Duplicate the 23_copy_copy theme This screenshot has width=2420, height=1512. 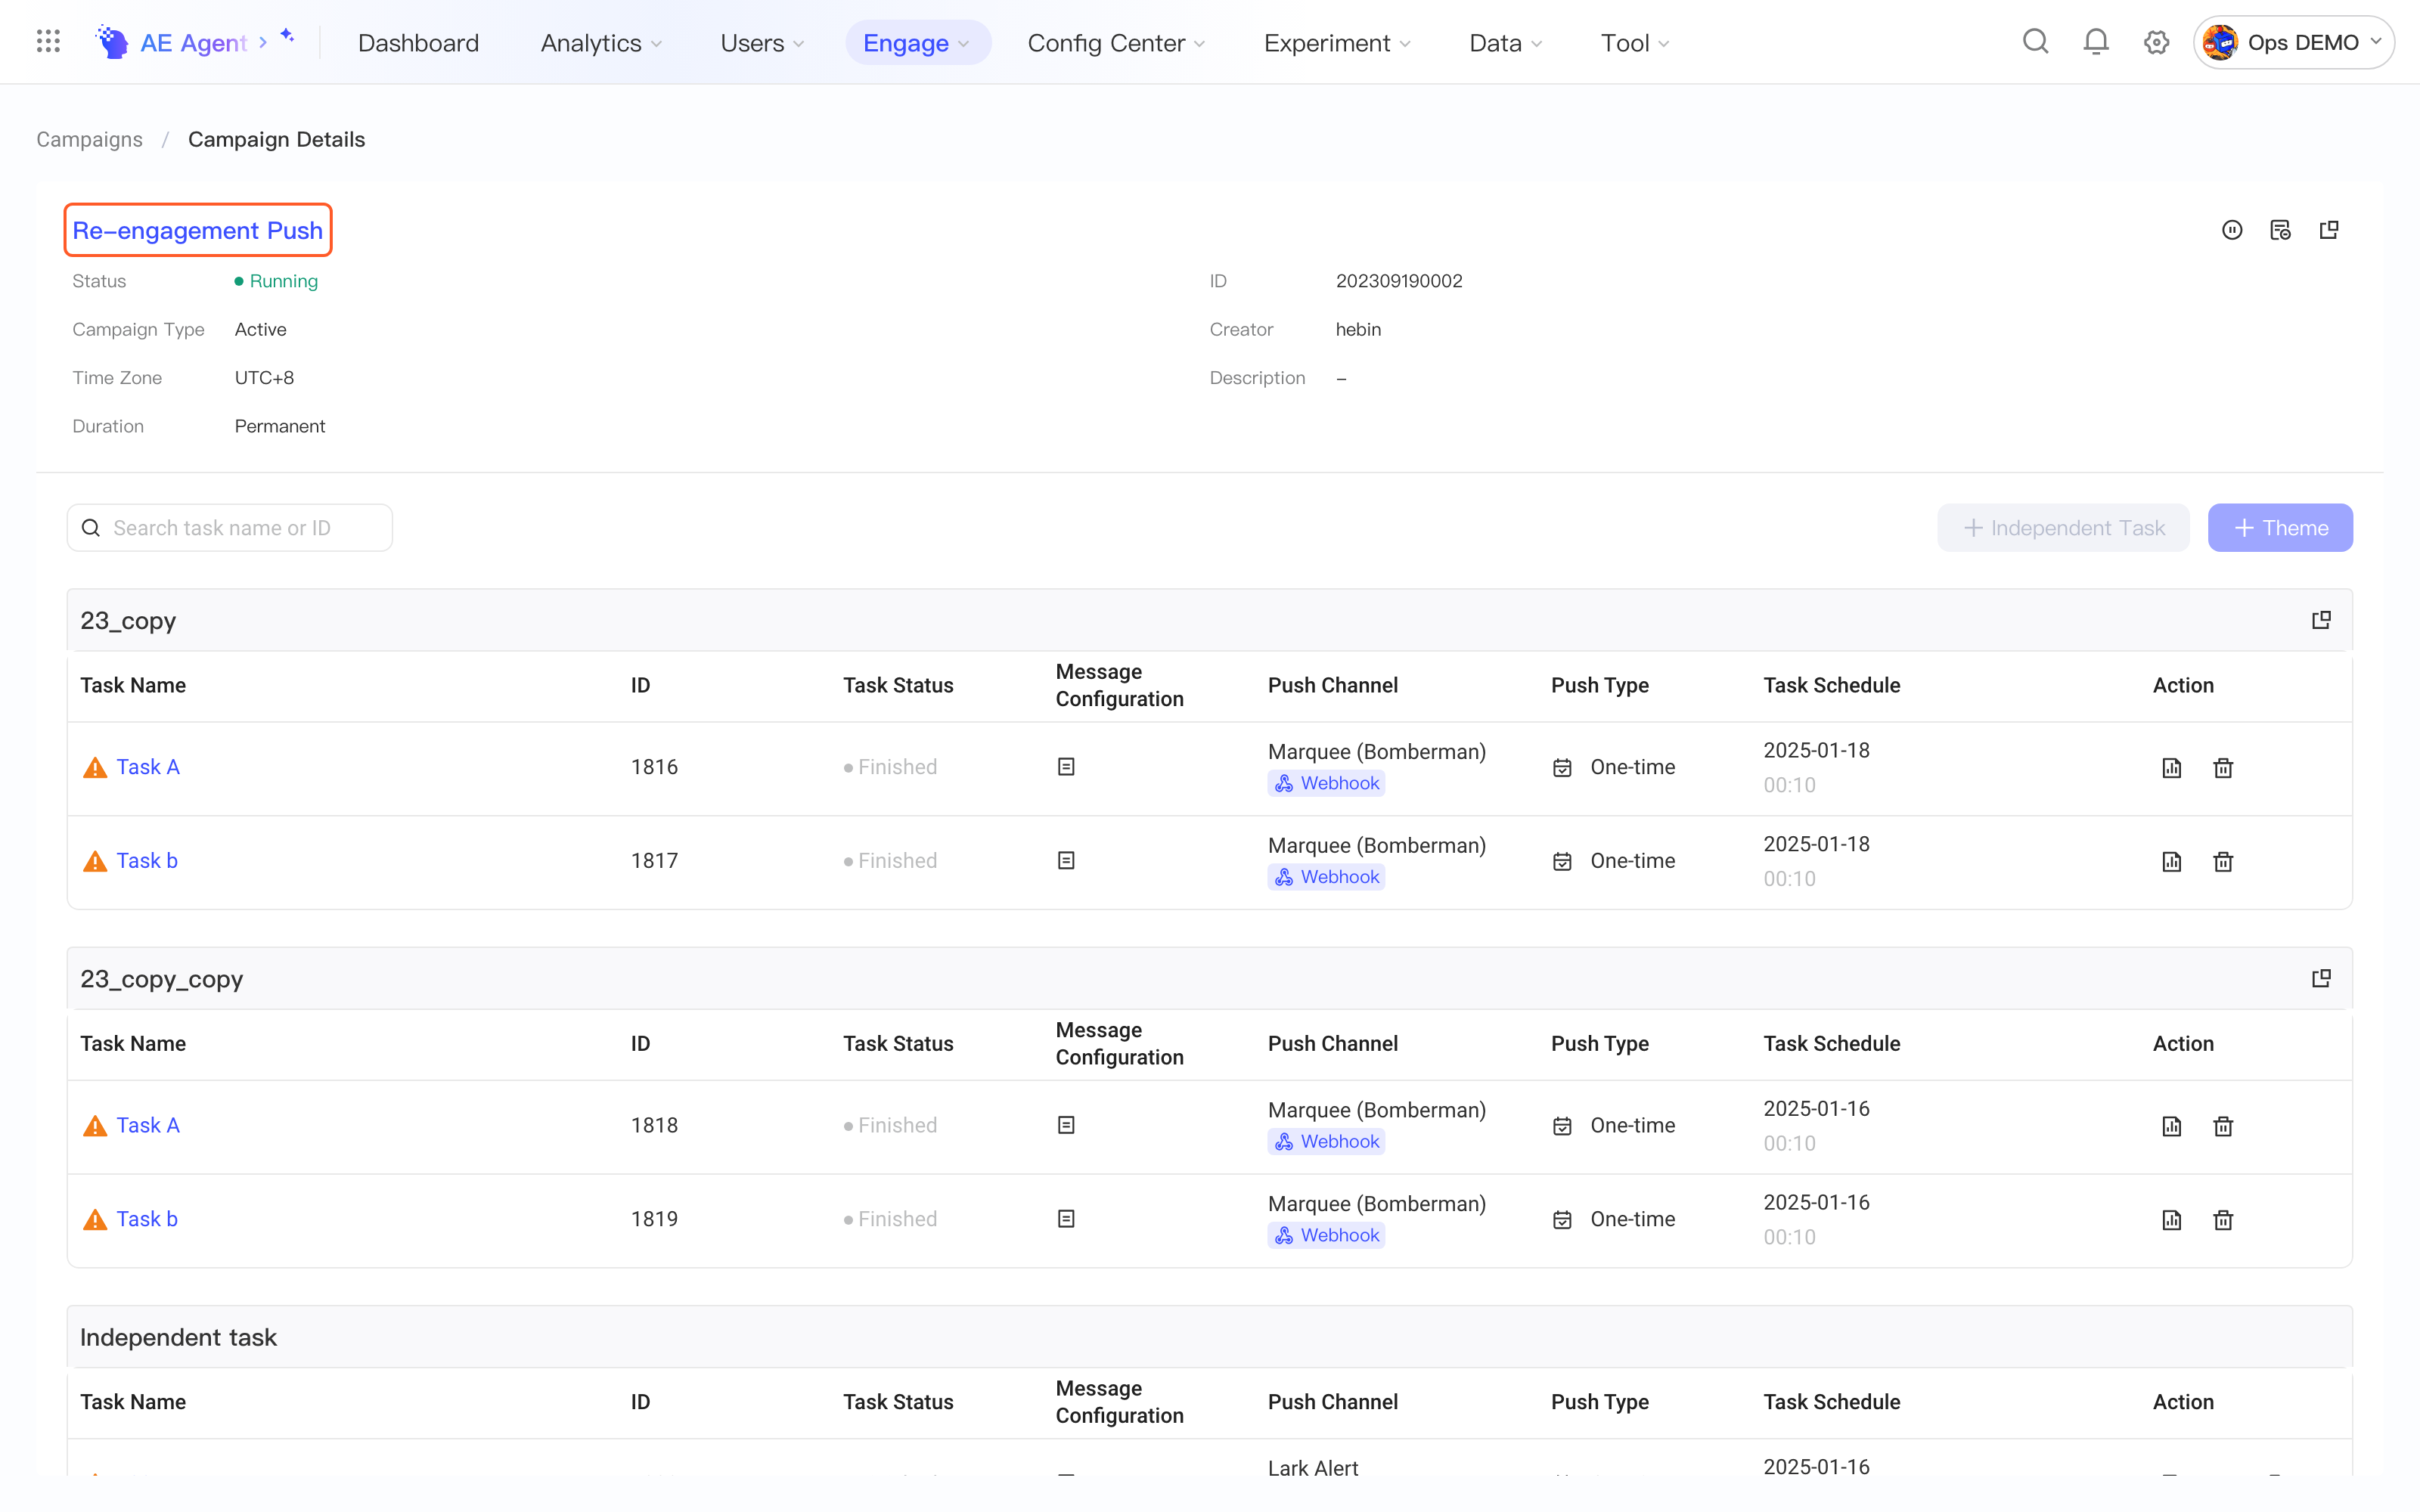[x=2321, y=978]
